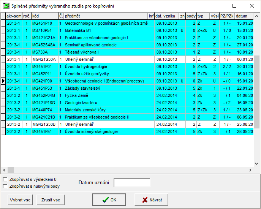Click the Datum uznání input field
The width and height of the screenshot is (261, 209).
tap(132, 183)
